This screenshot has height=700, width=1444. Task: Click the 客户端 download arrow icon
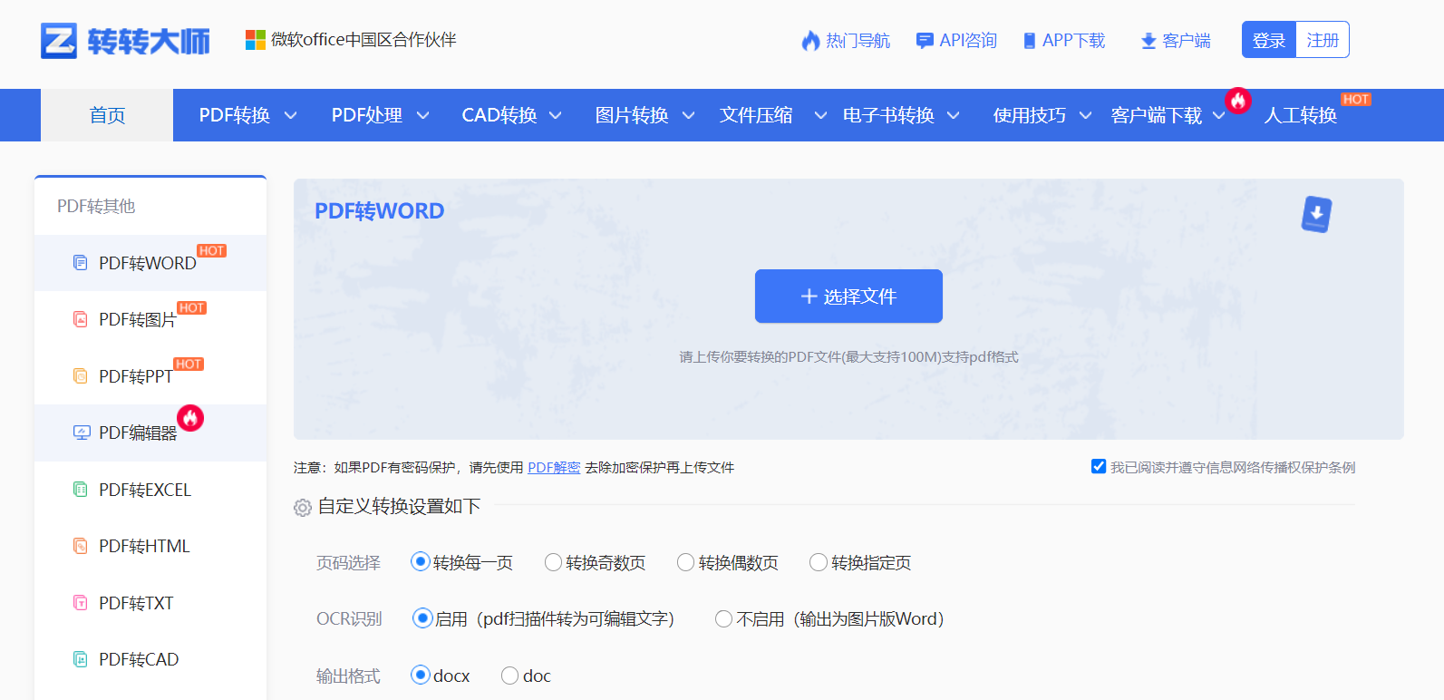pyautogui.click(x=1148, y=41)
